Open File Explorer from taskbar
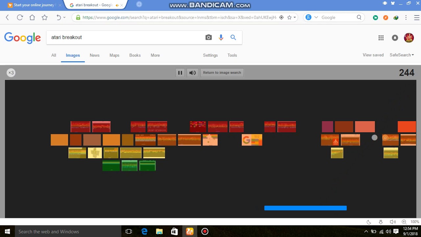The height and width of the screenshot is (237, 421). pos(159,231)
